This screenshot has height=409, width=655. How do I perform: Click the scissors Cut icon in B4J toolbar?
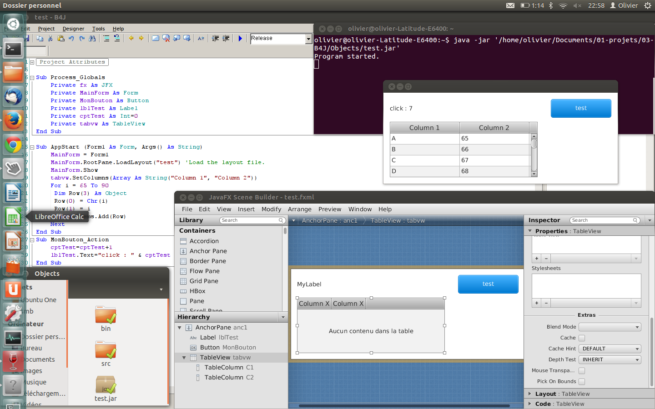50,39
